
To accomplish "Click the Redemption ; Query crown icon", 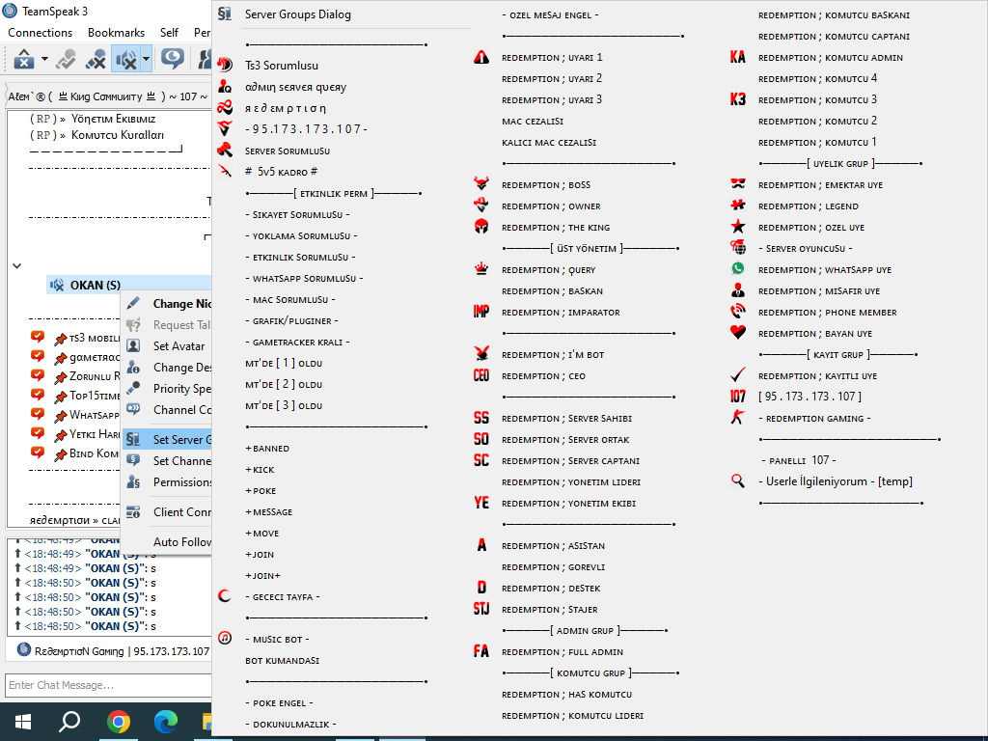I will 481,269.
